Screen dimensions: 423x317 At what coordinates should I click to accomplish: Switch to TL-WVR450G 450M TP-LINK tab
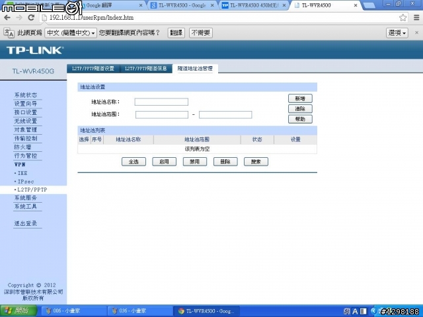(254, 5)
